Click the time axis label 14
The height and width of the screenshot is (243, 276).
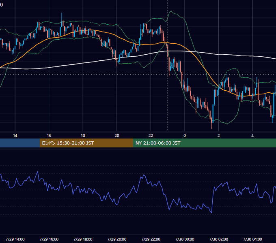[x=15, y=136]
